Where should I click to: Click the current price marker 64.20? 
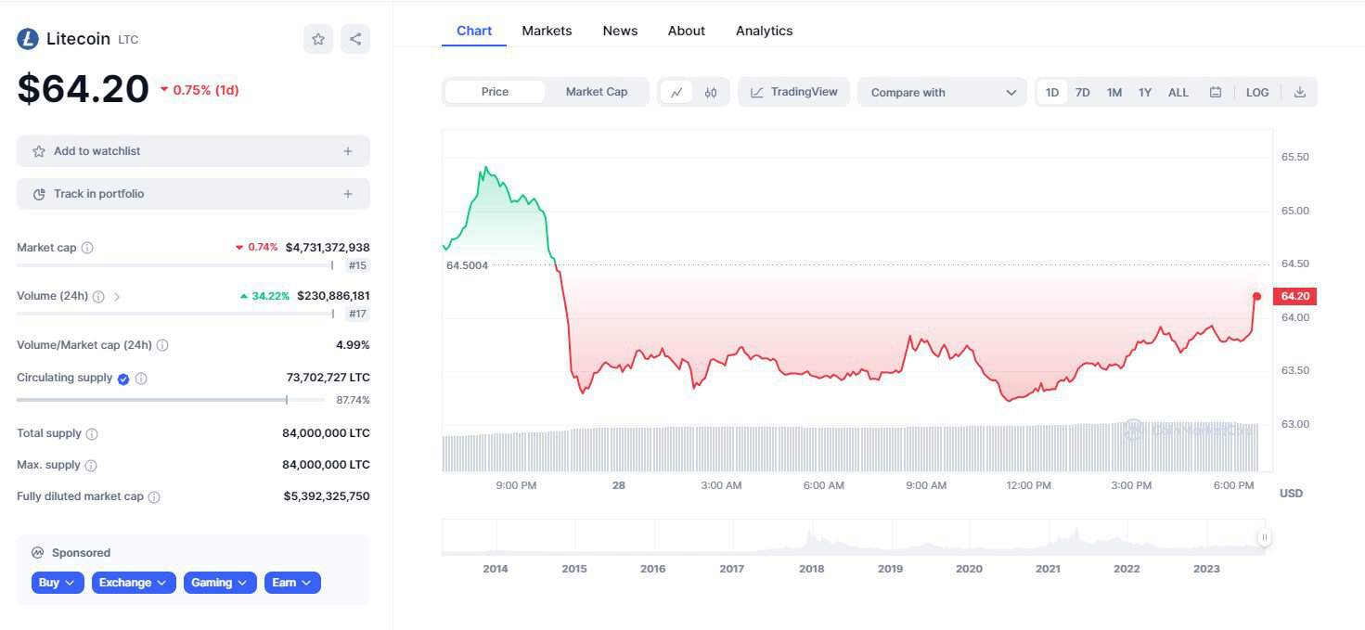click(1294, 296)
